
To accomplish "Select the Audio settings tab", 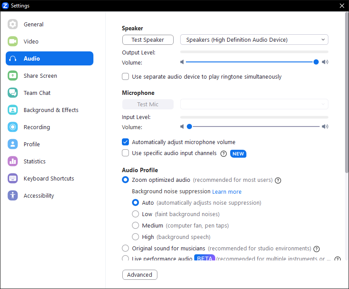I will pos(50,58).
